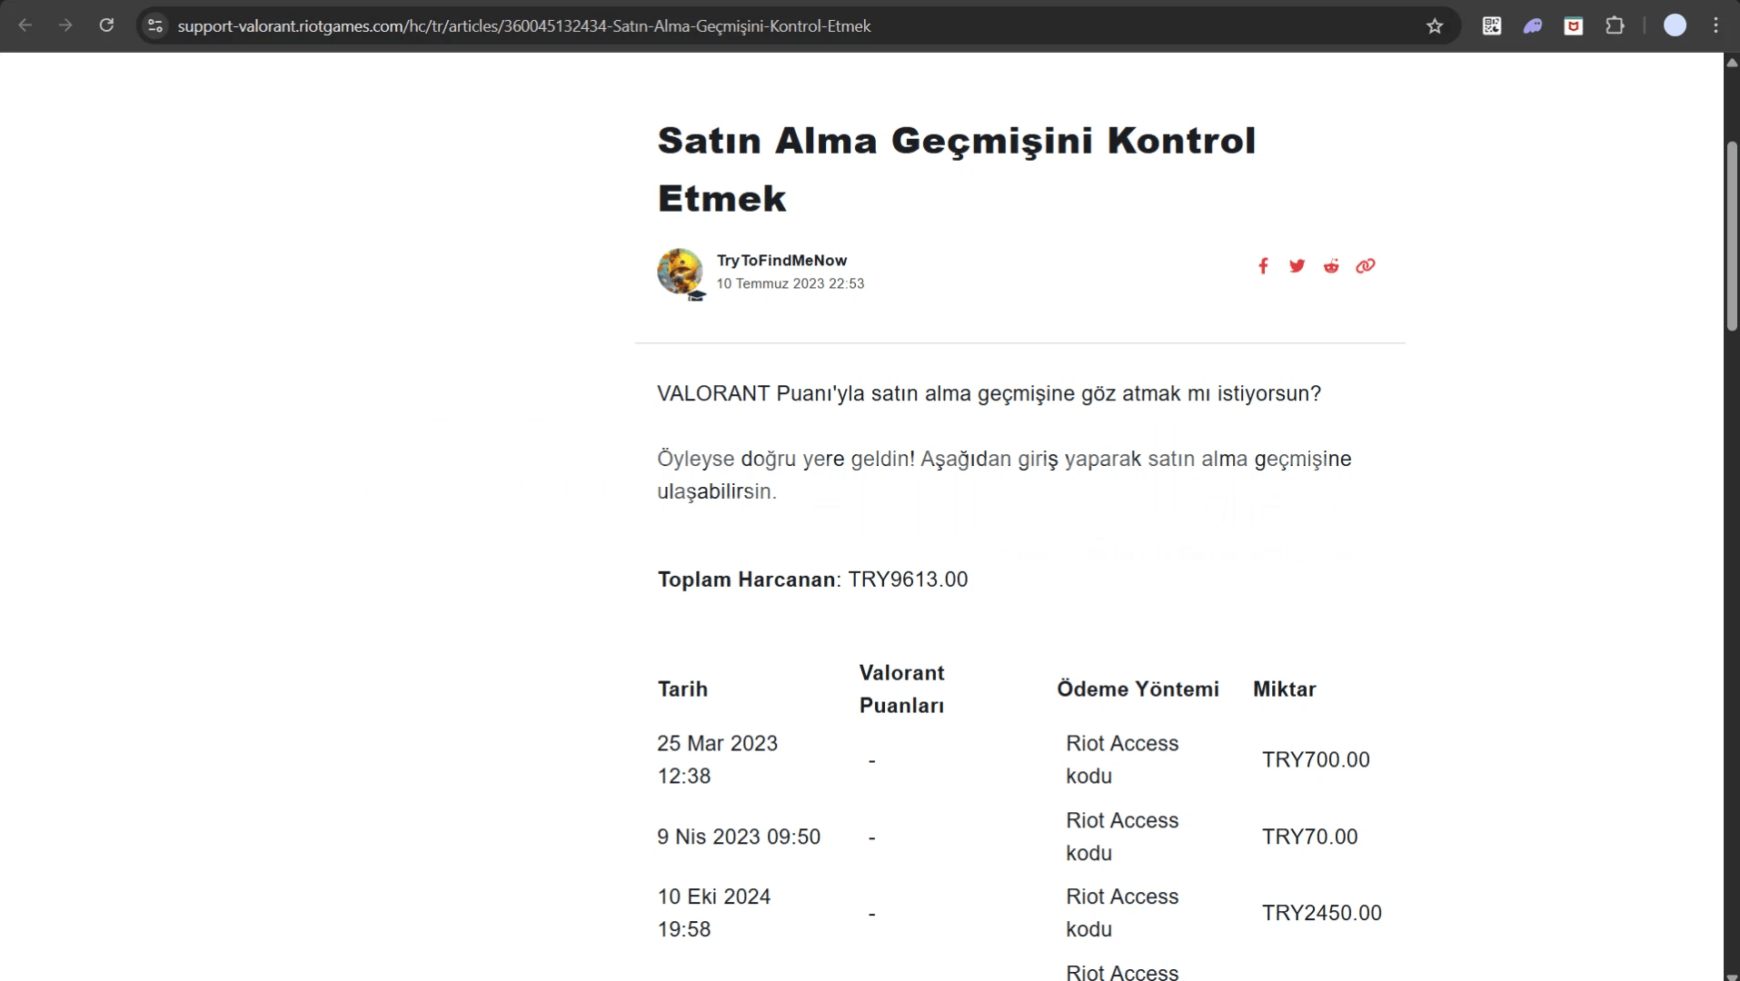Click the browser back arrow
This screenshot has width=1740, height=981.
[25, 25]
